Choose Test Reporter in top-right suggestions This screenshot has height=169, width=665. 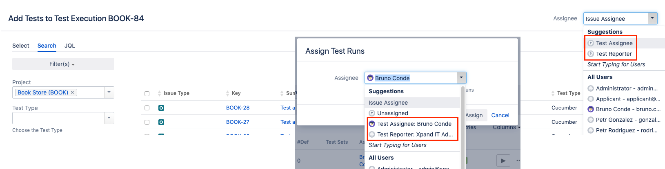coord(625,54)
